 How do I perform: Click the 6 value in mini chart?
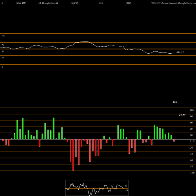point(126,186)
